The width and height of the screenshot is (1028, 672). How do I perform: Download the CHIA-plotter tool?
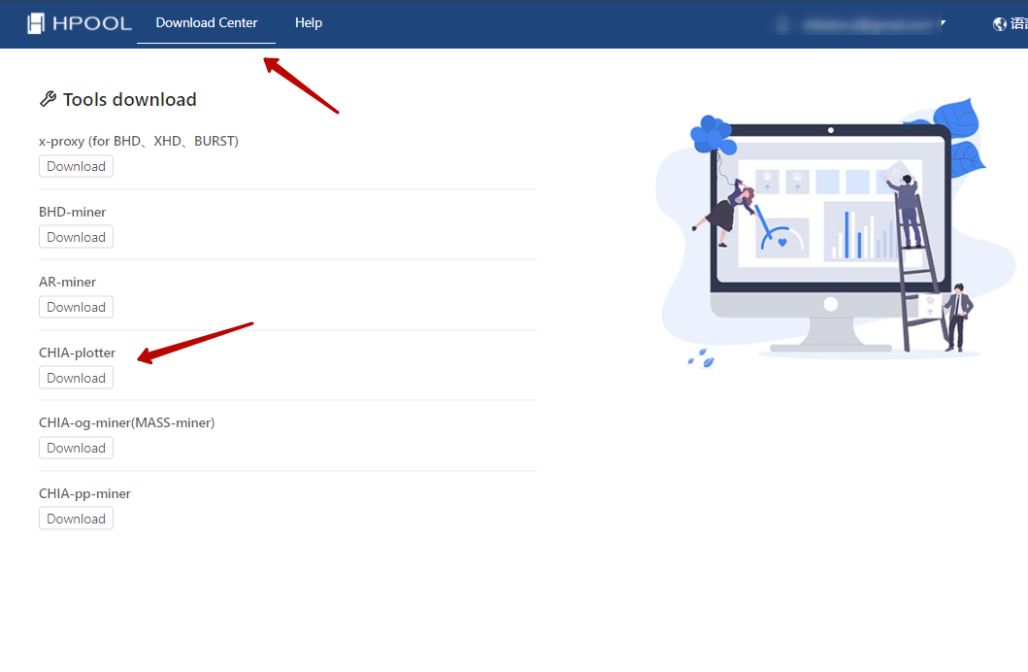(76, 379)
